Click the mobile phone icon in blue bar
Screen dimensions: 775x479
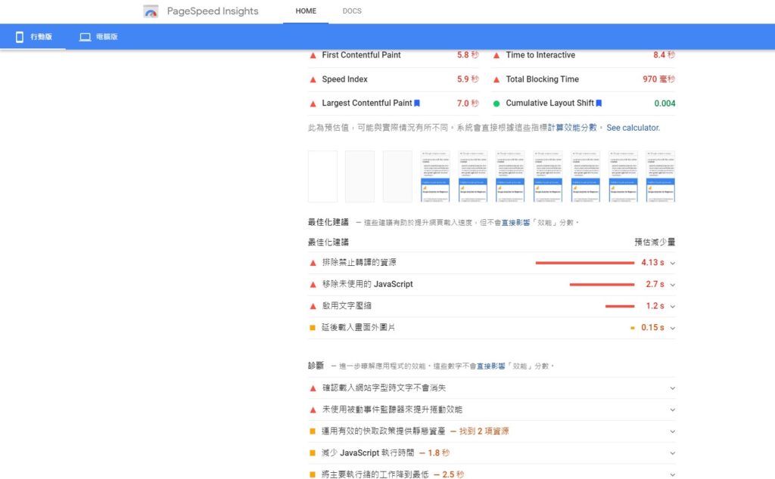pyautogui.click(x=20, y=37)
